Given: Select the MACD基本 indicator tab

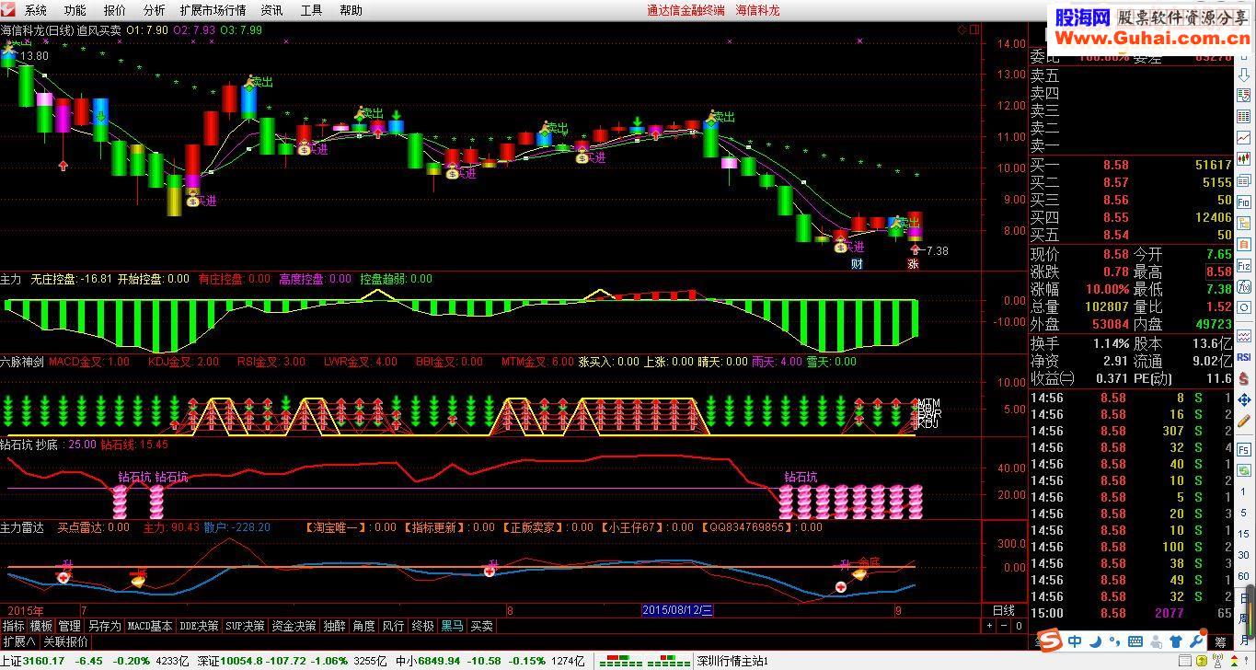Looking at the screenshot, I should click(x=150, y=626).
